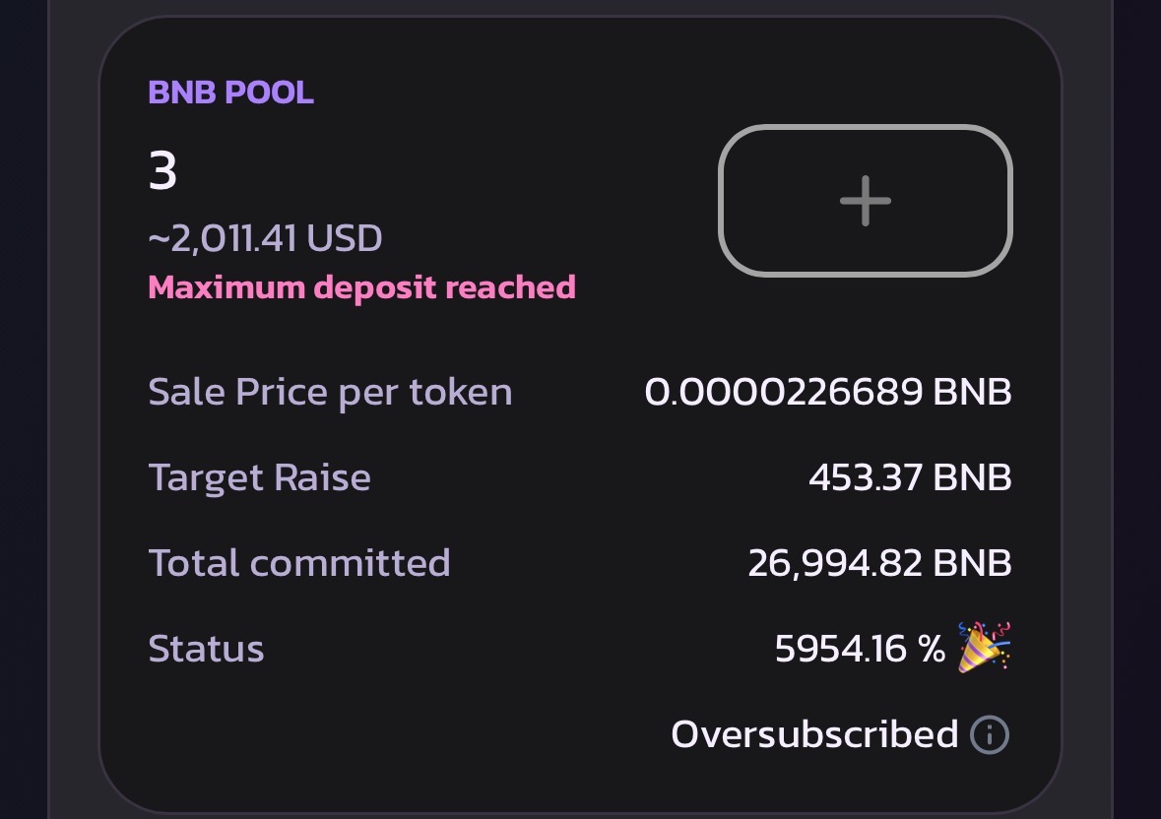Image resolution: width=1161 pixels, height=819 pixels.
Task: Click the 453.37 BNB target value
Action: (910, 477)
